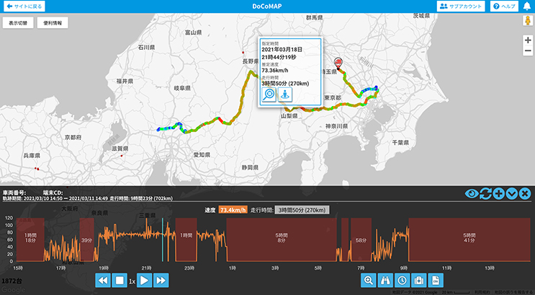Screen dimensions: 535x295
Task: Open the ヘルプ menu
Action: pyautogui.click(x=505, y=6)
